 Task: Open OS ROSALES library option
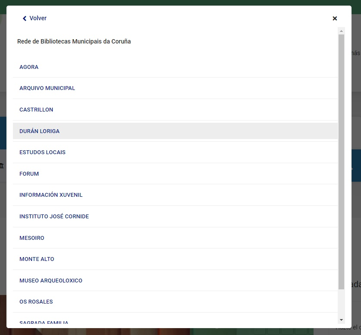tap(36, 302)
